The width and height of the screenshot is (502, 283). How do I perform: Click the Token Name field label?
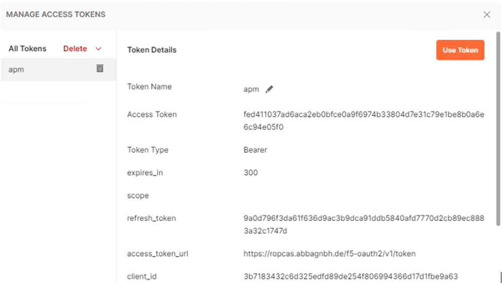(149, 86)
